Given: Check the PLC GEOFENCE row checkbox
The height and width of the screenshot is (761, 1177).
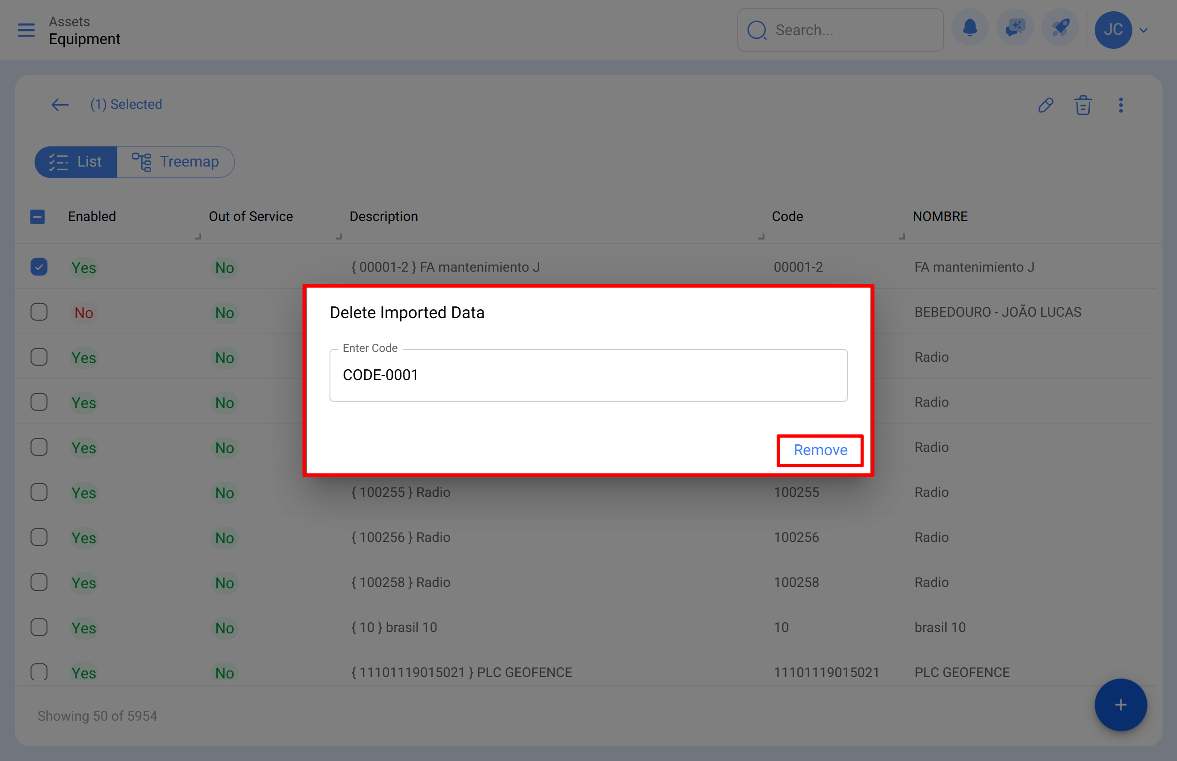Looking at the screenshot, I should (39, 672).
